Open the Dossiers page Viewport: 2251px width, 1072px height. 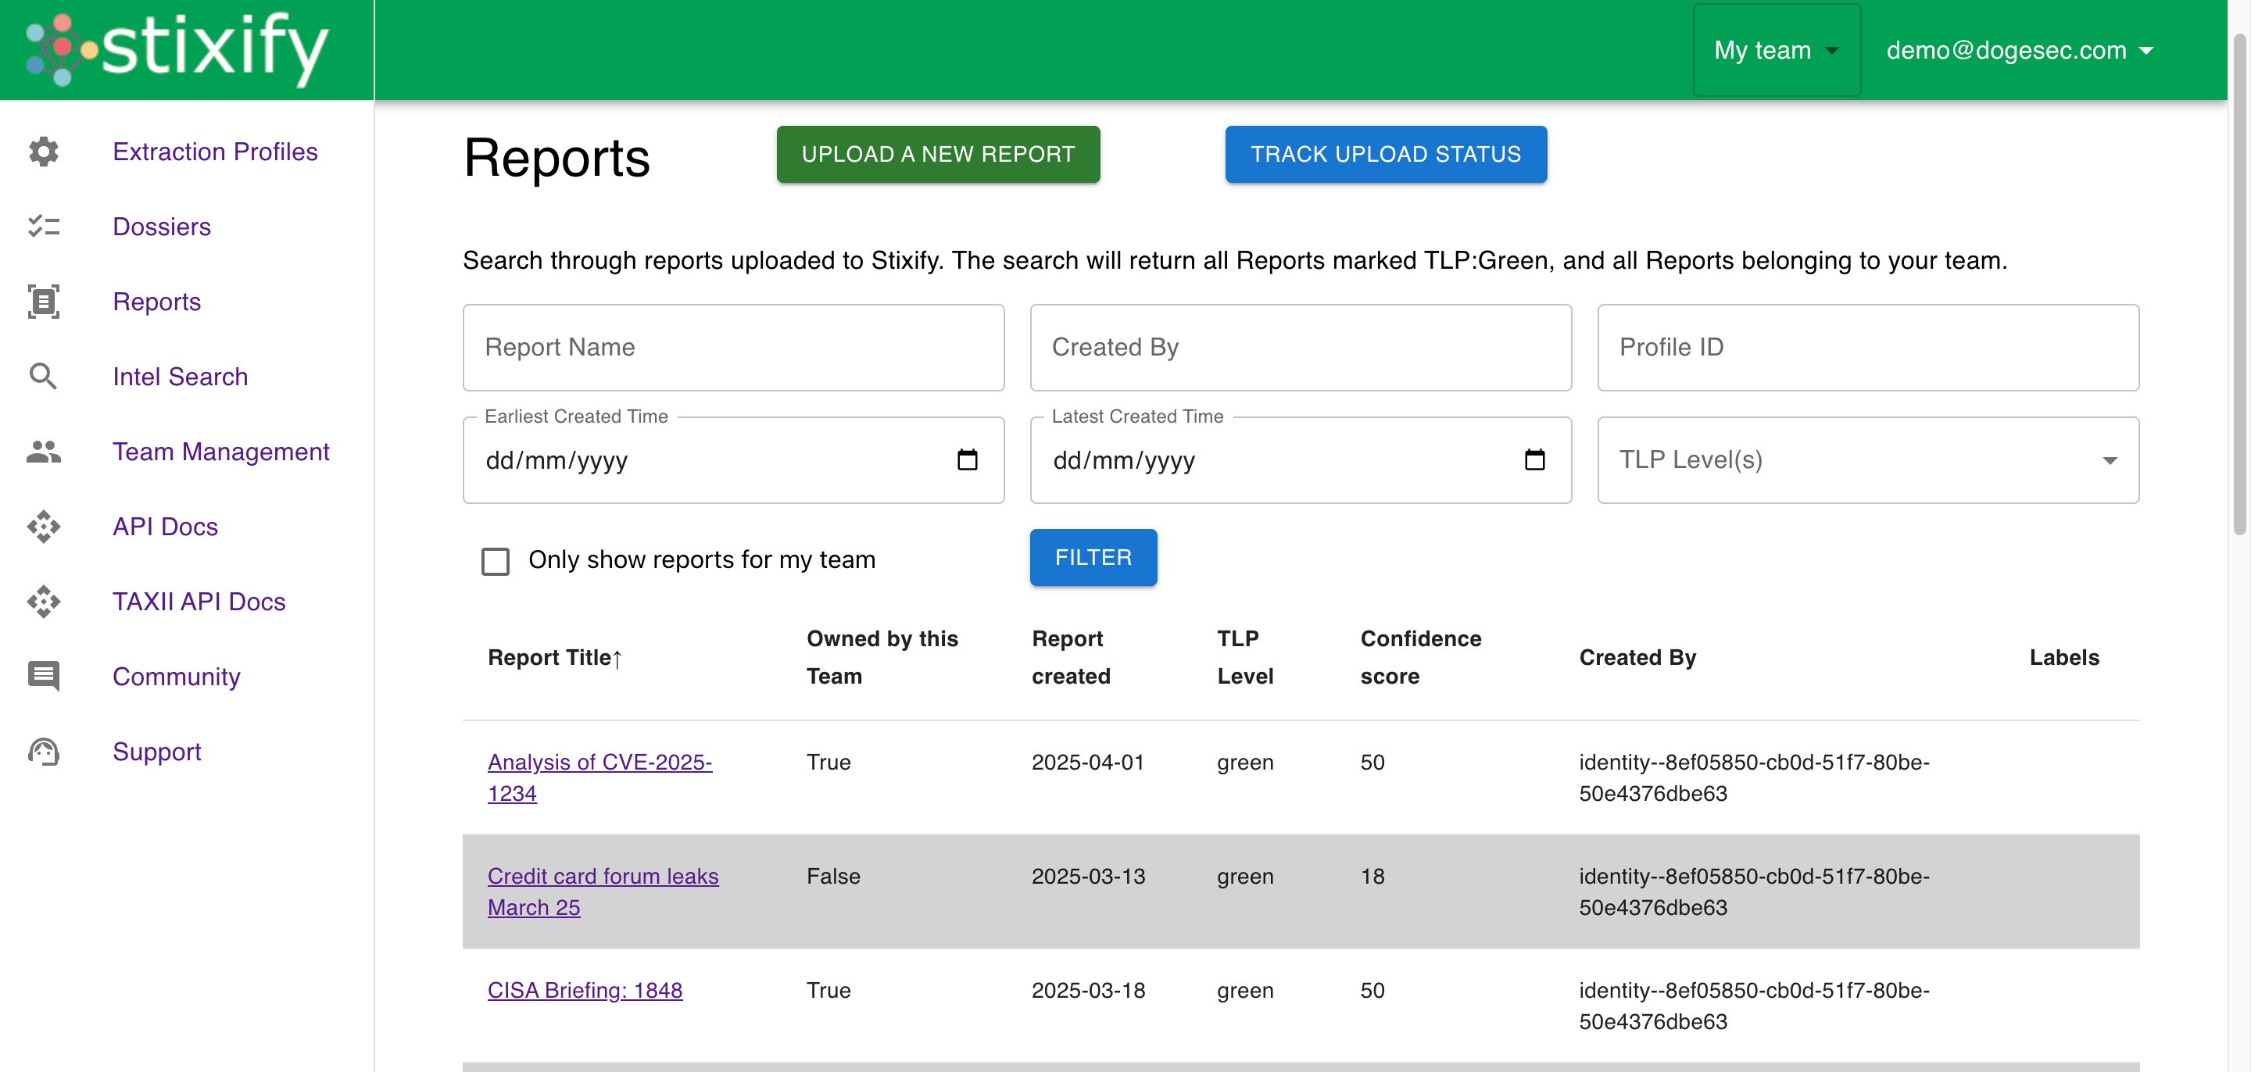pyautogui.click(x=162, y=227)
